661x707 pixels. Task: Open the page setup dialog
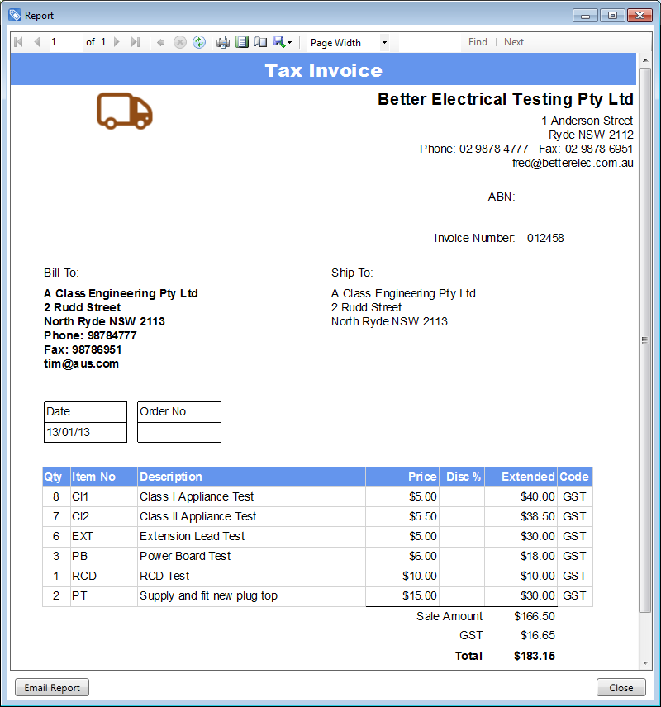pos(260,42)
